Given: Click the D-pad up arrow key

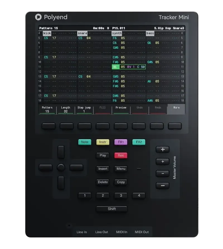Looking at the screenshot, I should point(61,152).
